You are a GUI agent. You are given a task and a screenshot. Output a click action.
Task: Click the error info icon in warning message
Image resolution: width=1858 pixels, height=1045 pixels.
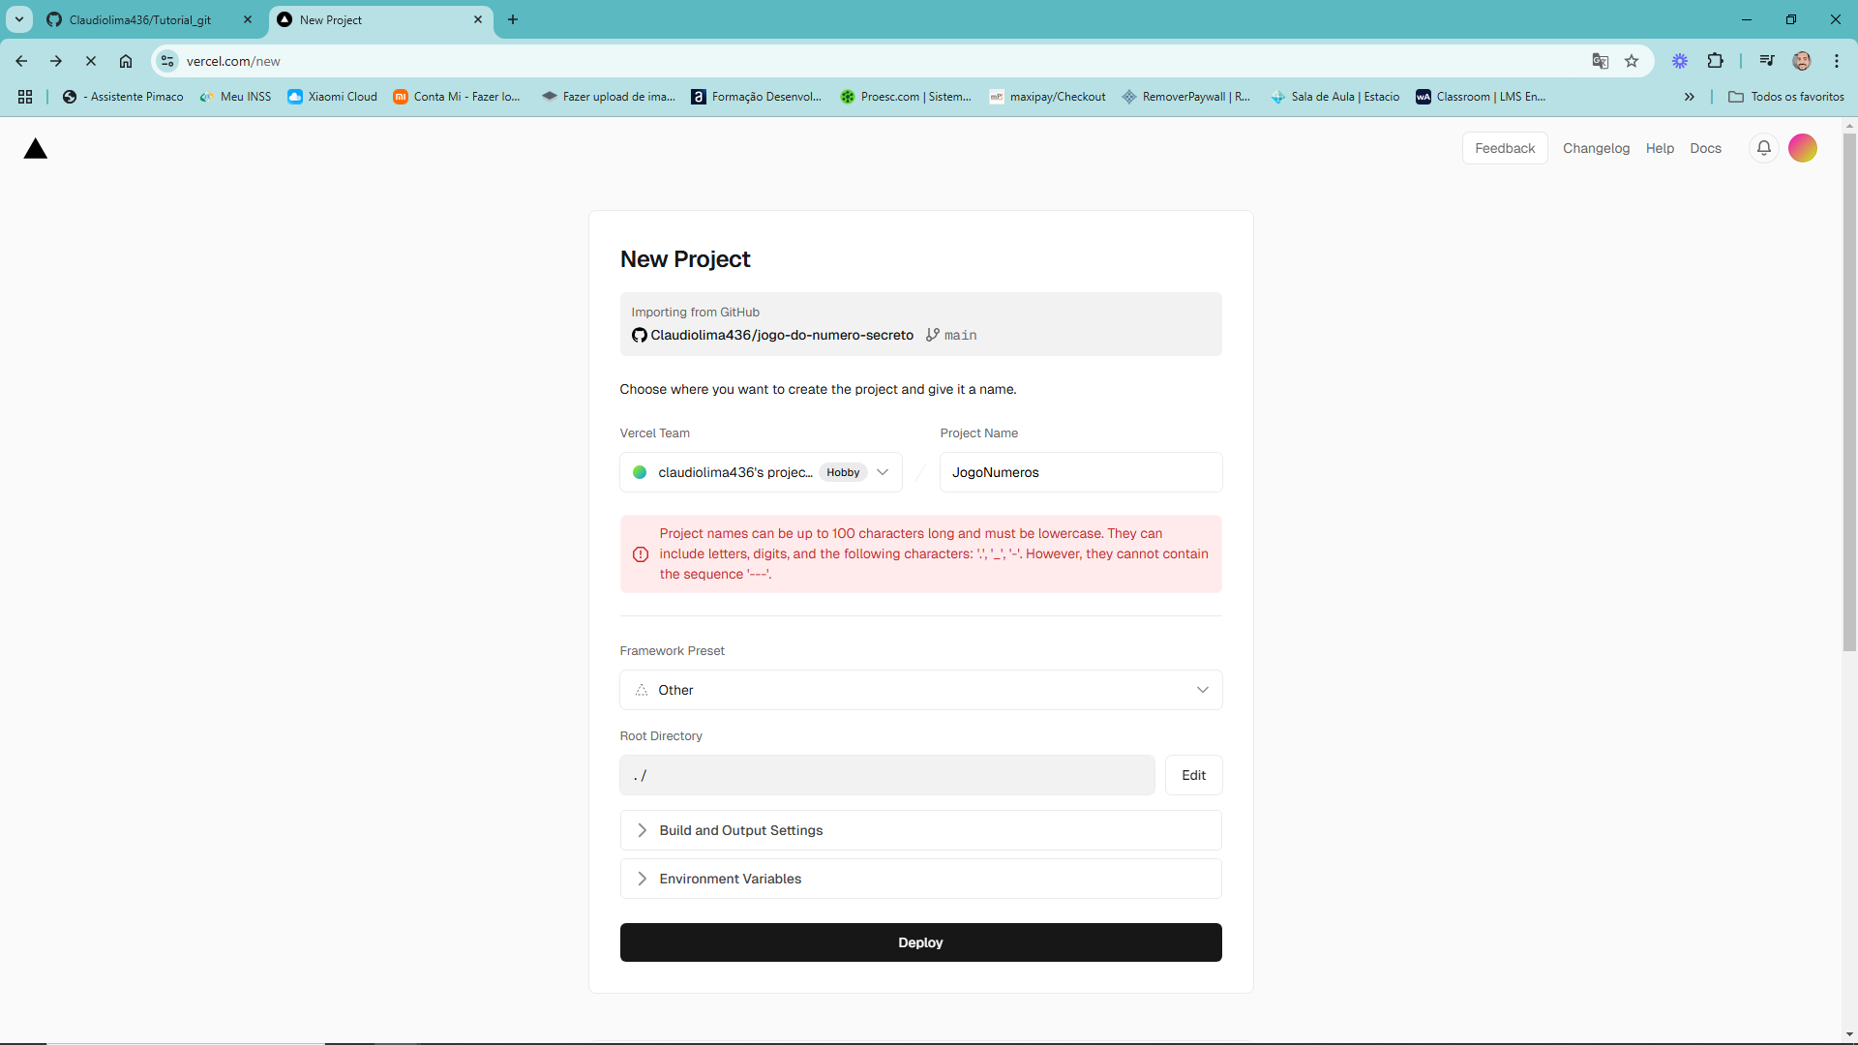[642, 553]
